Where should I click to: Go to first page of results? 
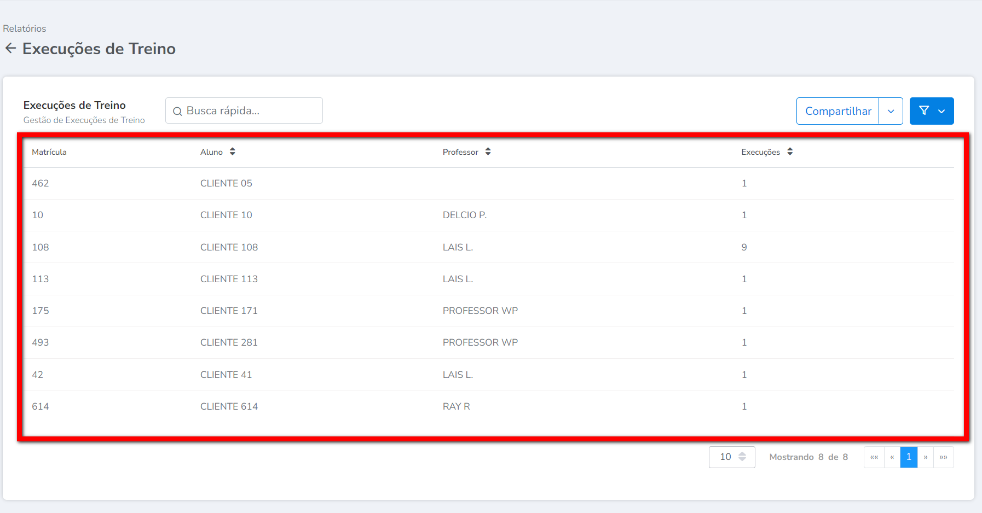tap(874, 457)
